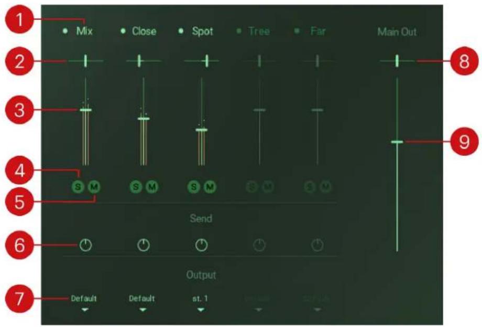Click the Far channel pan slider
482x327 pixels.
tap(317, 61)
